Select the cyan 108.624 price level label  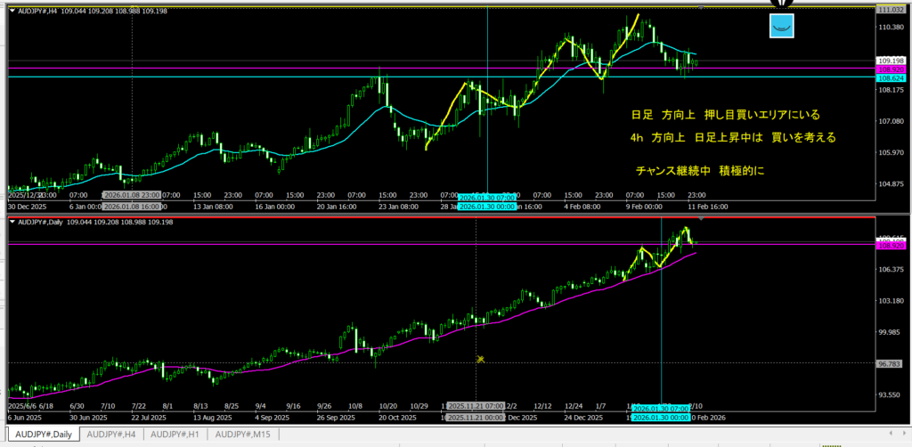pyautogui.click(x=892, y=78)
